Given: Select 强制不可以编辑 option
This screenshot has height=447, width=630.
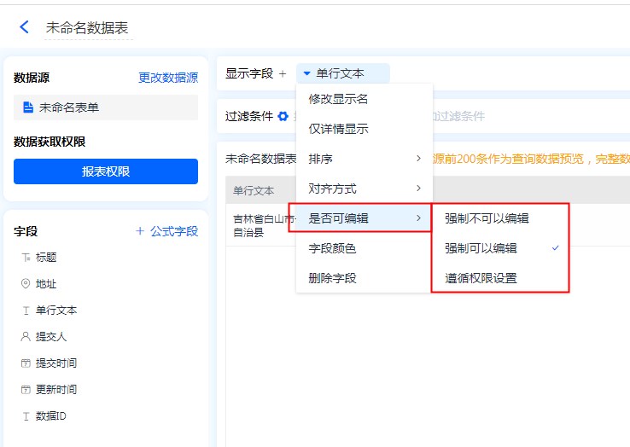Looking at the screenshot, I should pos(487,218).
